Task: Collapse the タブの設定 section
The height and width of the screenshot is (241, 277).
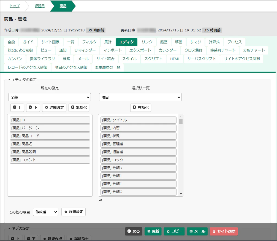Action: (x=19, y=228)
